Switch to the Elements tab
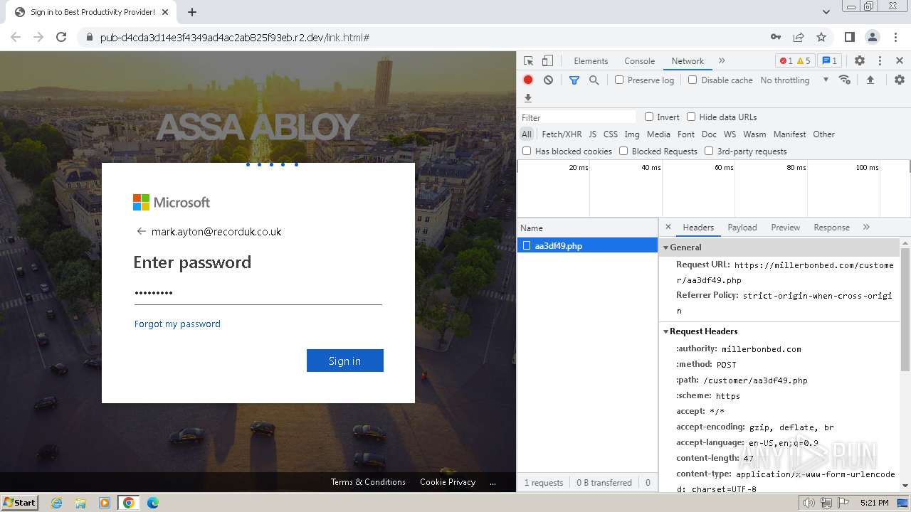 click(591, 61)
